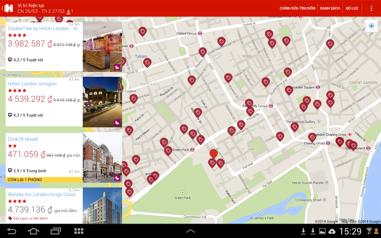Screen dimensions: 381x238
Task: Open DoubleTree by Hilton London hotel link
Action: point(44,29)
